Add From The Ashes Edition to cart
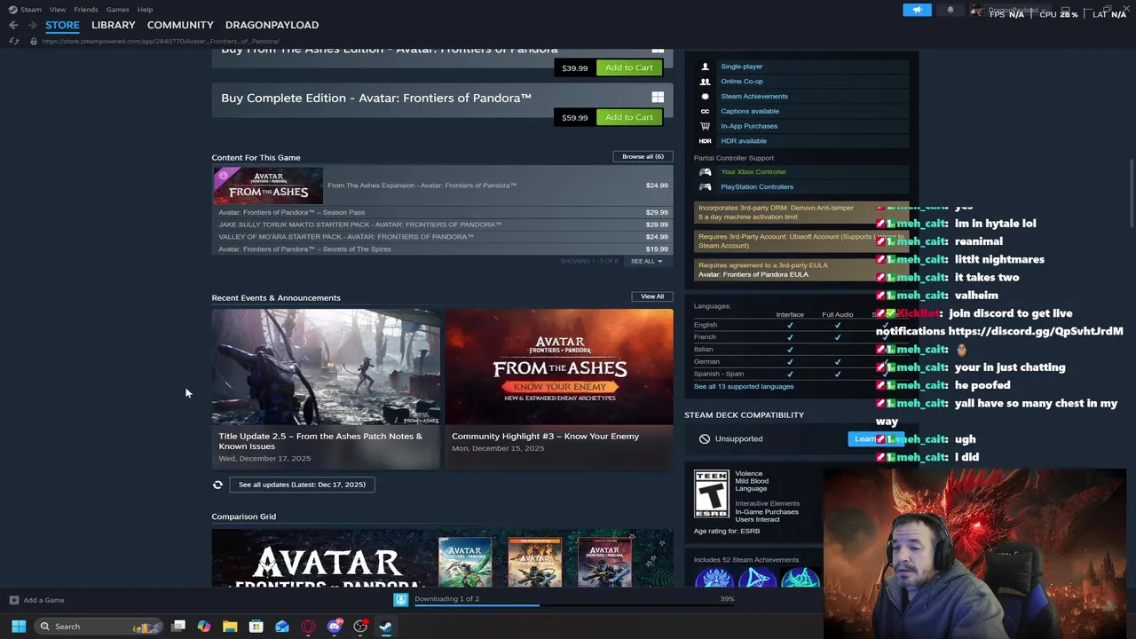The height and width of the screenshot is (639, 1136). click(x=629, y=67)
